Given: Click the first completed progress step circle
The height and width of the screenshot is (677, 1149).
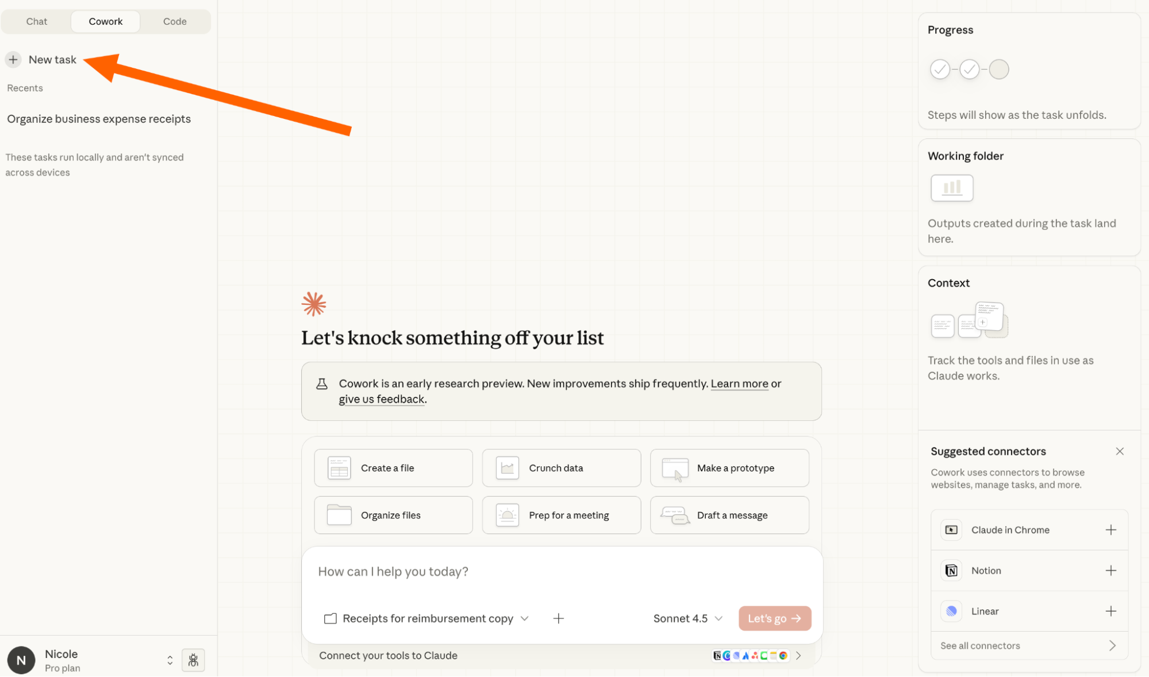Looking at the screenshot, I should [x=940, y=69].
